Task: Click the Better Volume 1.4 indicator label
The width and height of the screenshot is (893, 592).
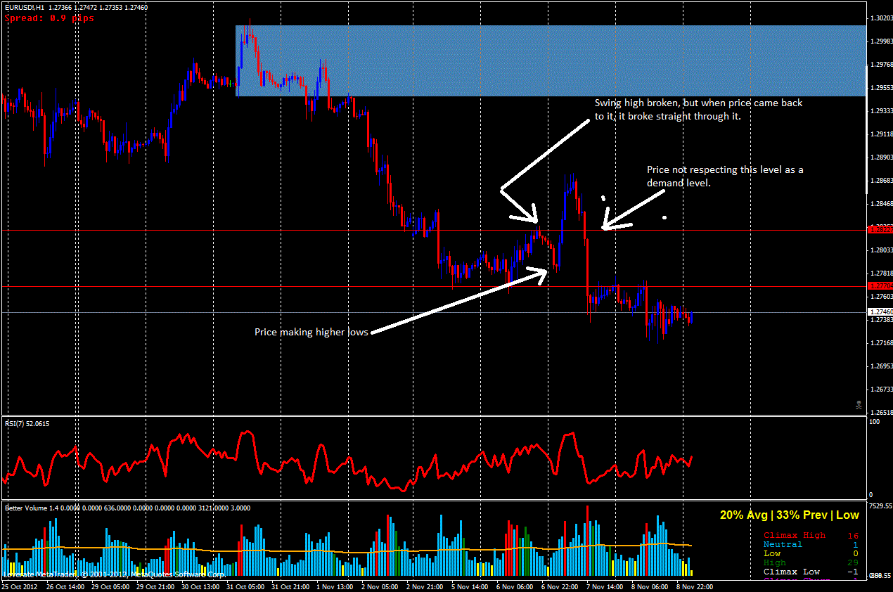Action: click(x=42, y=507)
